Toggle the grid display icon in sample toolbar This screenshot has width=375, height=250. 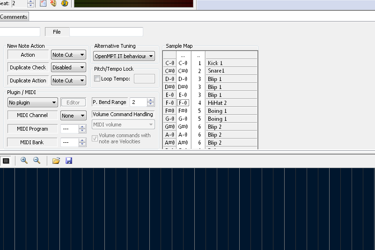6,161
